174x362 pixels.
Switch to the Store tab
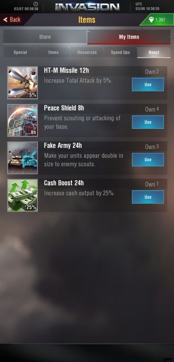(x=45, y=37)
